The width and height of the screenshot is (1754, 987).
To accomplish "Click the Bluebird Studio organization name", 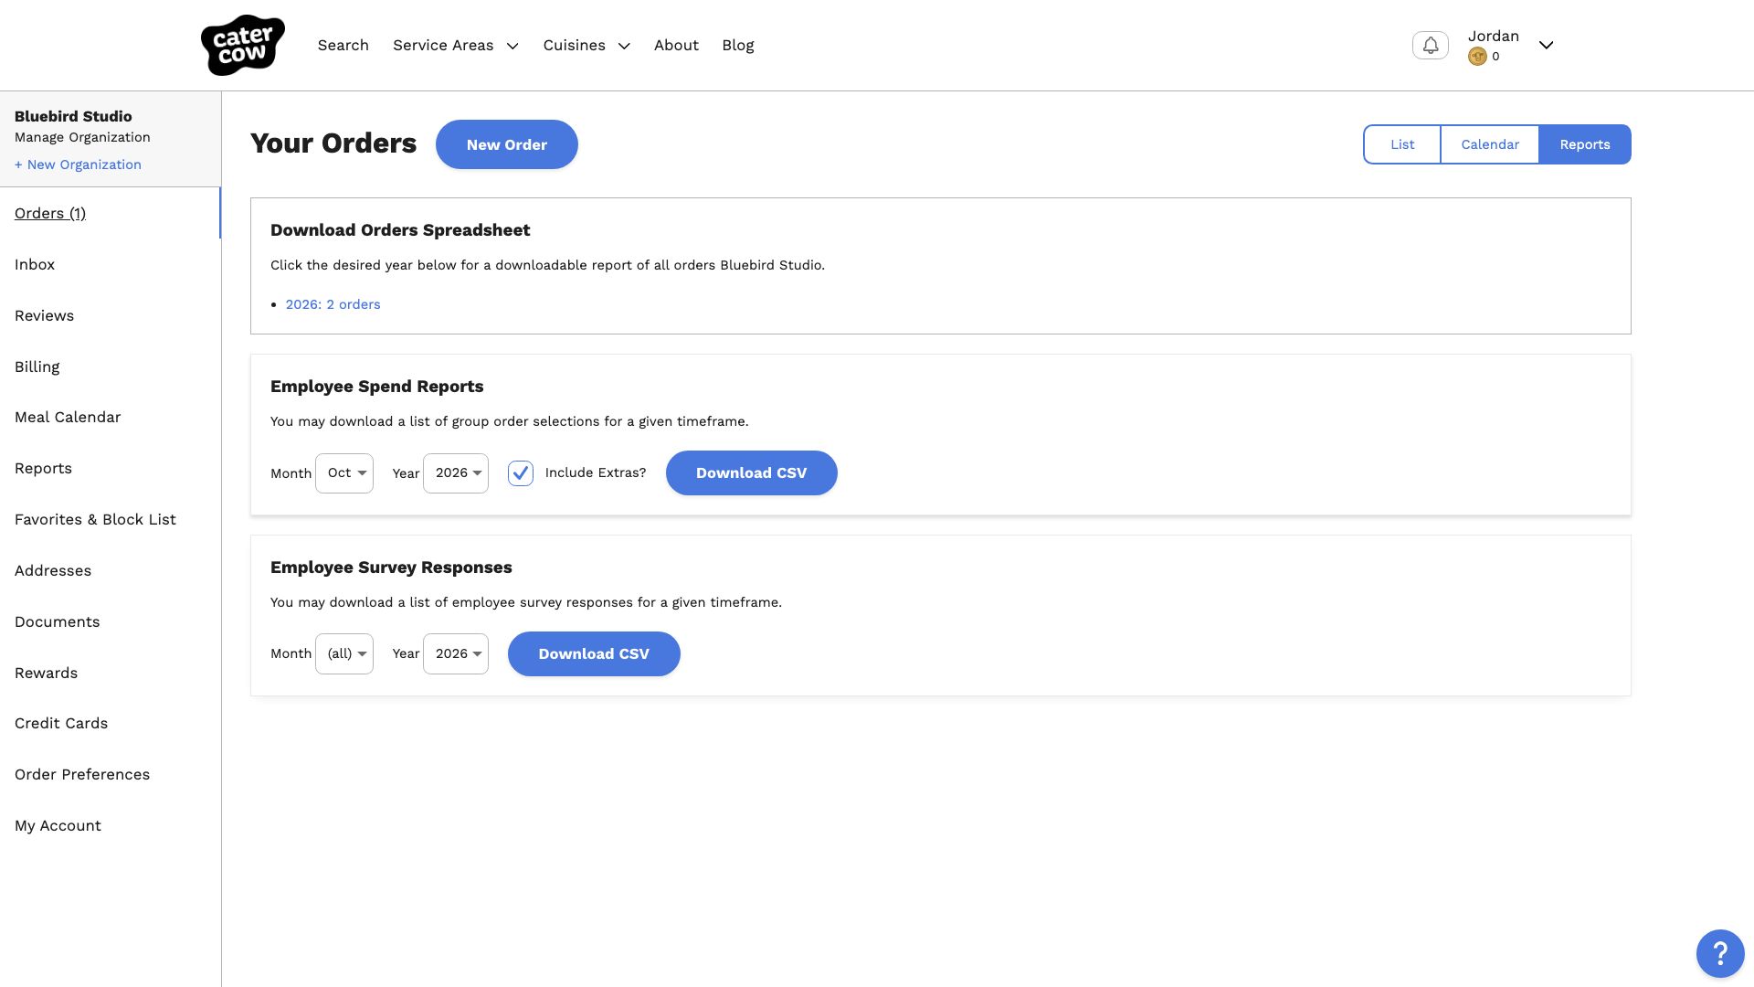I will tap(73, 116).
